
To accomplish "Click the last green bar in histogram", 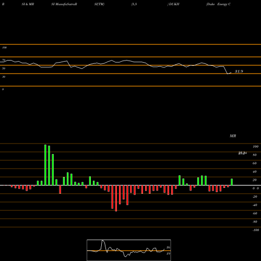I will point(232,182).
